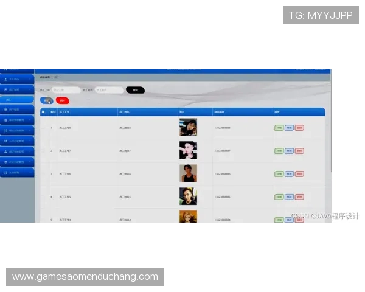365x292 pixels.
Task: Collapse the 员工管理 sidebar section
Action: tap(30, 89)
